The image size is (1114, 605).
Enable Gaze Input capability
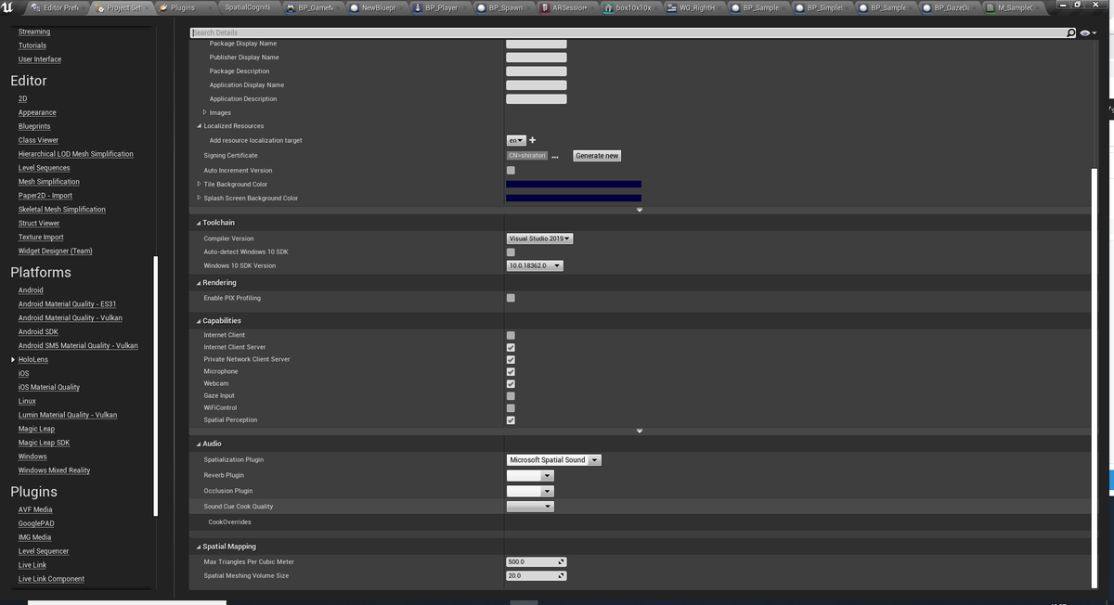(x=511, y=395)
